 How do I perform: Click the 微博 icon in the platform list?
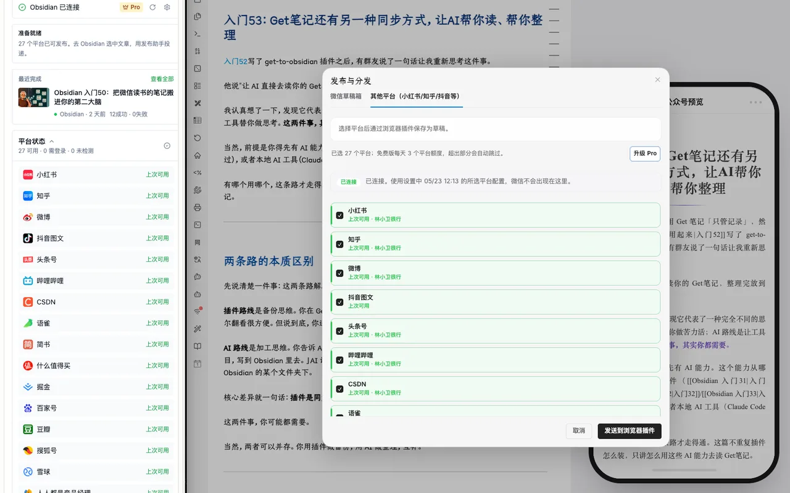[28, 217]
